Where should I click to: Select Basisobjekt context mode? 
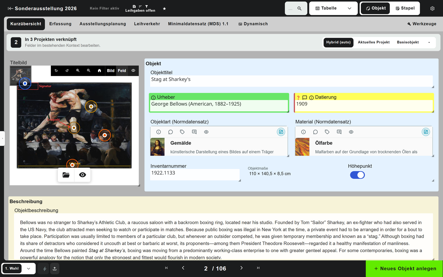[408, 42]
